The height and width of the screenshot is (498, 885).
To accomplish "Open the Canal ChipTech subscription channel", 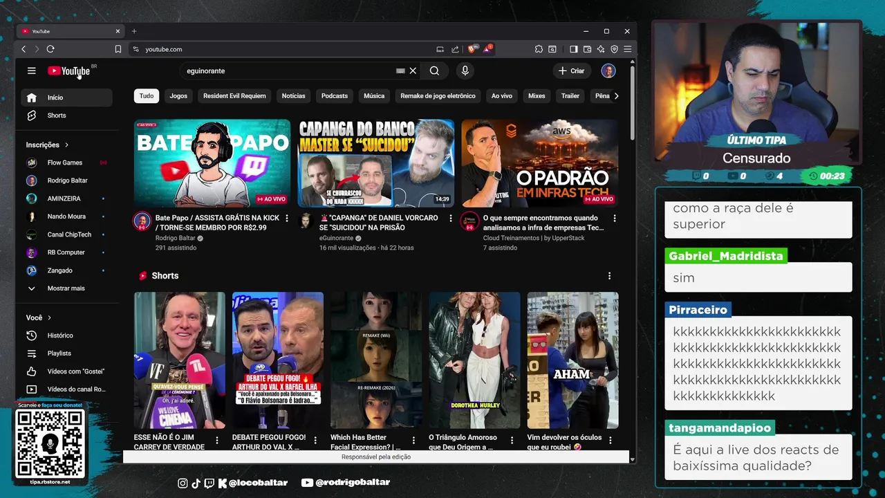I will (x=66, y=234).
